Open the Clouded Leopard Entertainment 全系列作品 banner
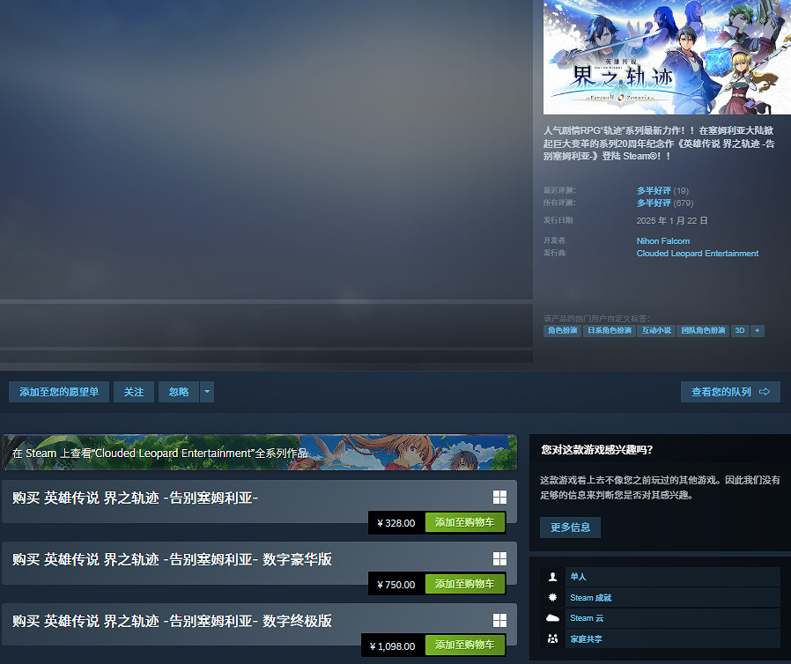Screen dimensions: 791x664 (x=259, y=453)
